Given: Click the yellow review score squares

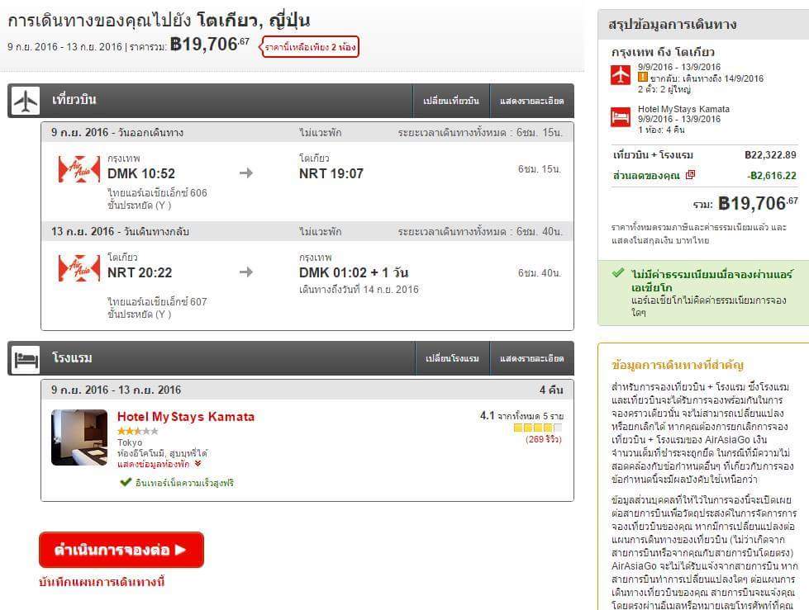Looking at the screenshot, I should click(538, 428).
